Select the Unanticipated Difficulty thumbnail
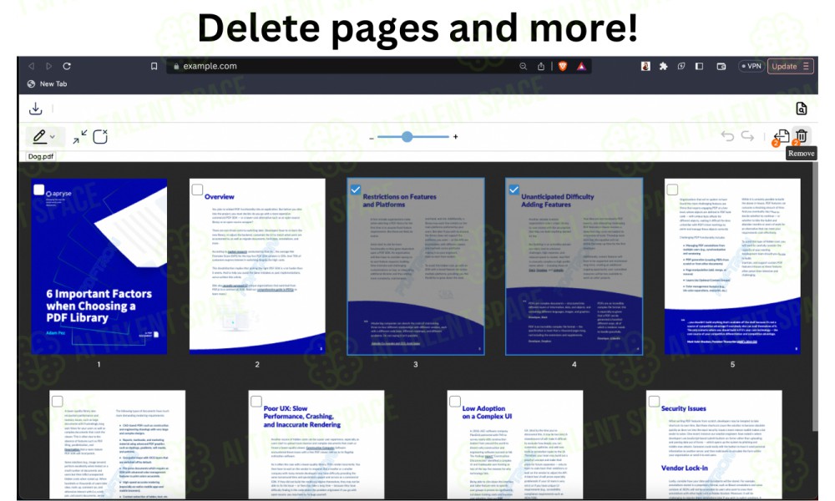The width and height of the screenshot is (835, 501). [574, 266]
